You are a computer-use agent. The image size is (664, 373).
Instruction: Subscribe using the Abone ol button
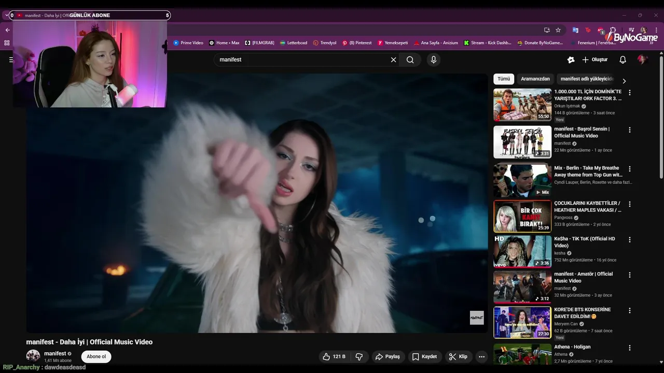[96, 356]
